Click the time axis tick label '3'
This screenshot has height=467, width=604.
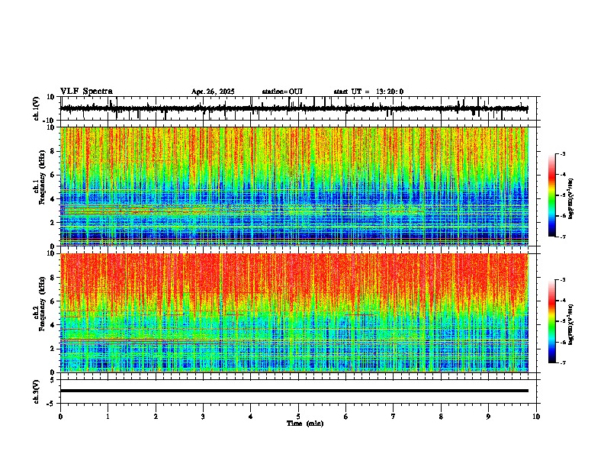[x=203, y=417]
